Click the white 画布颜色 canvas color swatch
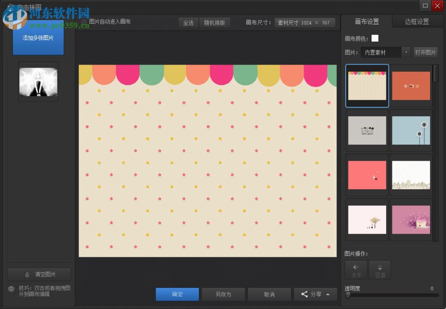446x309 pixels. point(375,38)
